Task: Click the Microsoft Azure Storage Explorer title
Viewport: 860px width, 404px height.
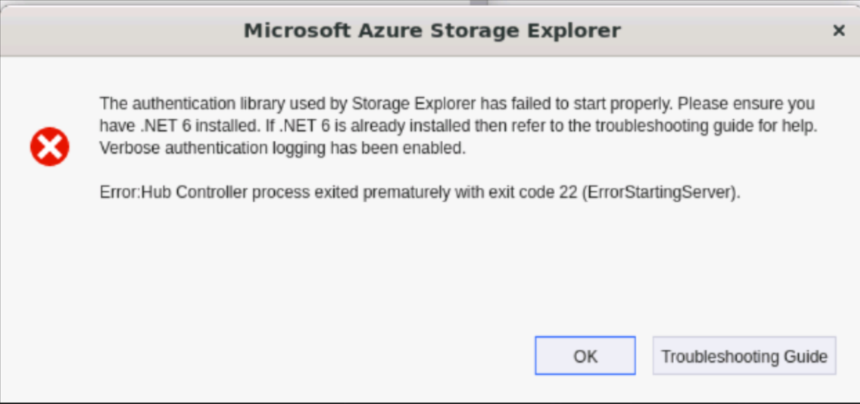Action: pyautogui.click(x=431, y=30)
